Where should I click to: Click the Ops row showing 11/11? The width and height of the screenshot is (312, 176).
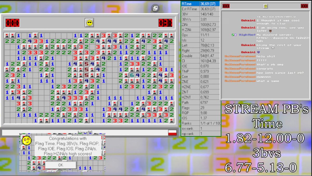point(200,35)
